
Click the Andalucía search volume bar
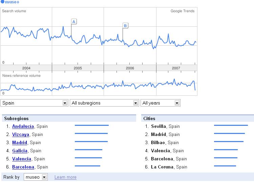point(91,125)
